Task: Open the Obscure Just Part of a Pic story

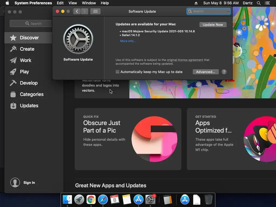Action: coord(128,139)
